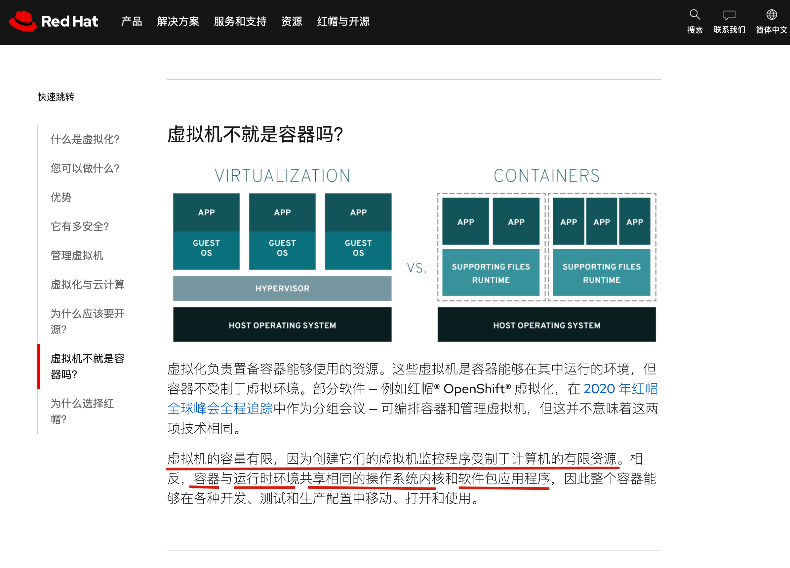The image size is (790, 568).
Task: Select 管理虚拟机 in quick jump list
Action: [77, 256]
